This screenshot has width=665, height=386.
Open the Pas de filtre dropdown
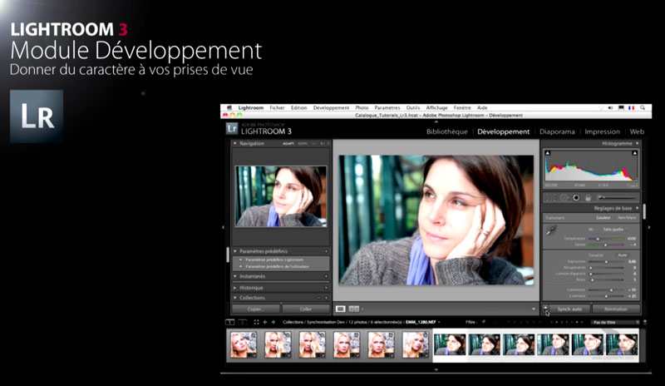tap(614, 322)
